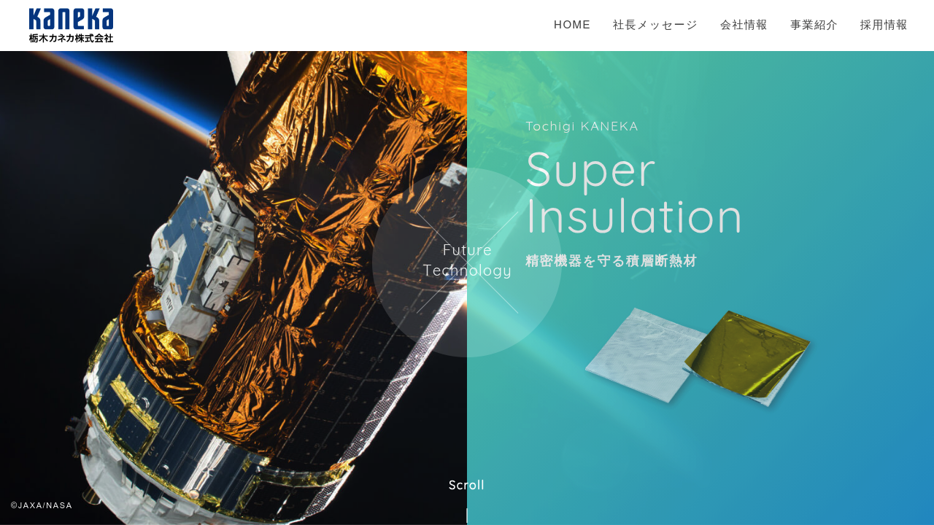The height and width of the screenshot is (525, 934).
Task: Open 採用情報 recruitment link
Action: tap(884, 25)
